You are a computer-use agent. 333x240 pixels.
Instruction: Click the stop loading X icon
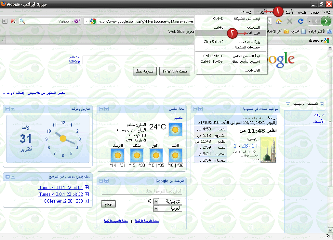[x=290, y=21]
